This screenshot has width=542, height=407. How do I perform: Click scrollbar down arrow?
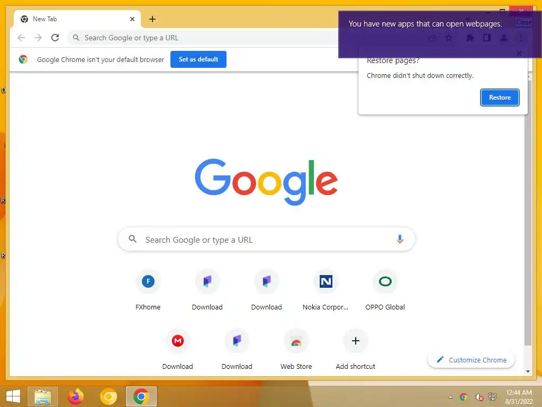528,371
